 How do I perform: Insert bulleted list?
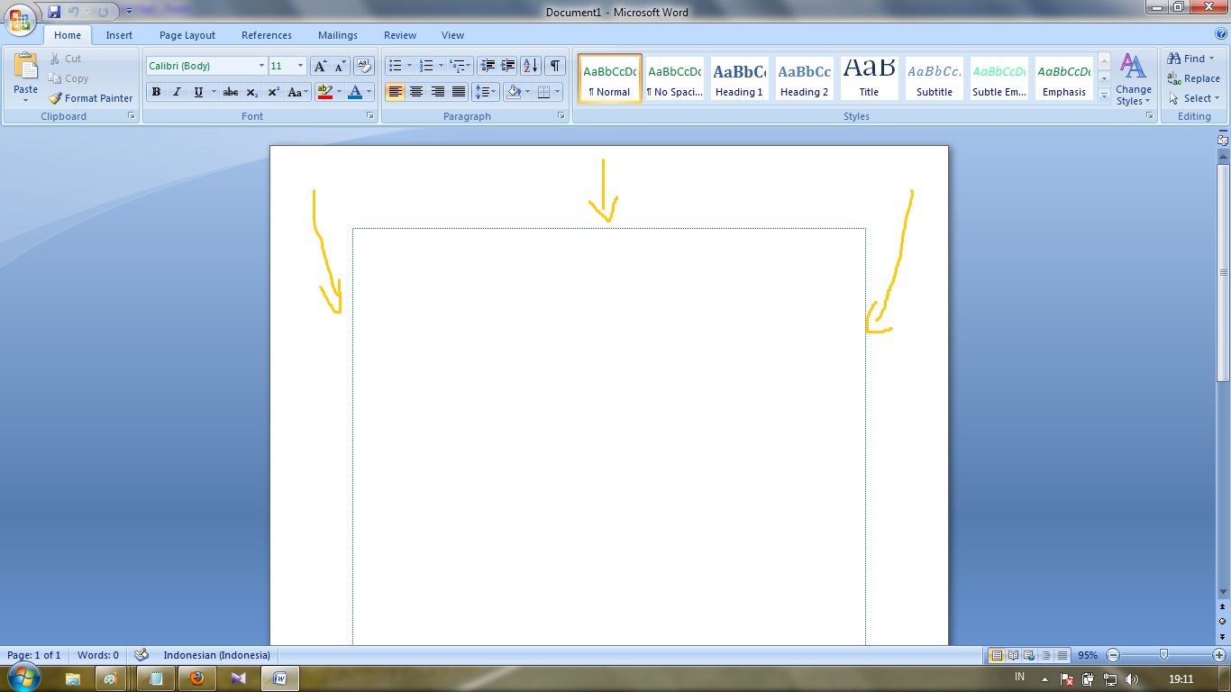pyautogui.click(x=395, y=66)
